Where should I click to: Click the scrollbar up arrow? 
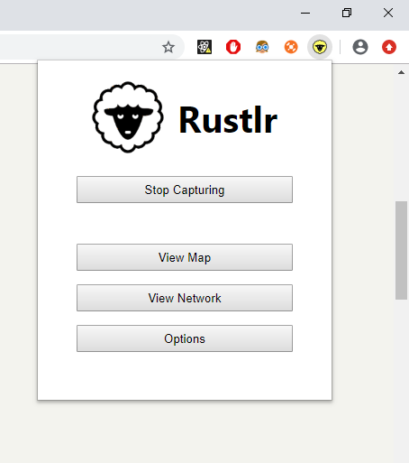pos(401,72)
